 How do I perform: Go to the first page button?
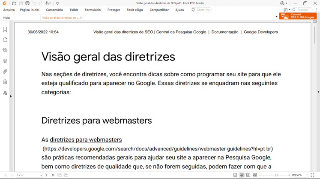pyautogui.click(x=6, y=175)
